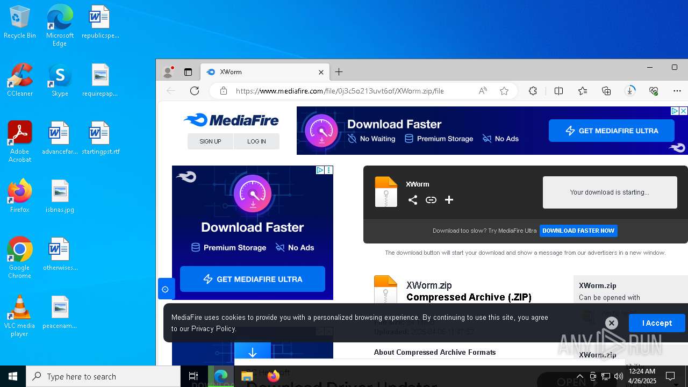Close the XWorm tab
The image size is (688, 387).
[x=321, y=72]
